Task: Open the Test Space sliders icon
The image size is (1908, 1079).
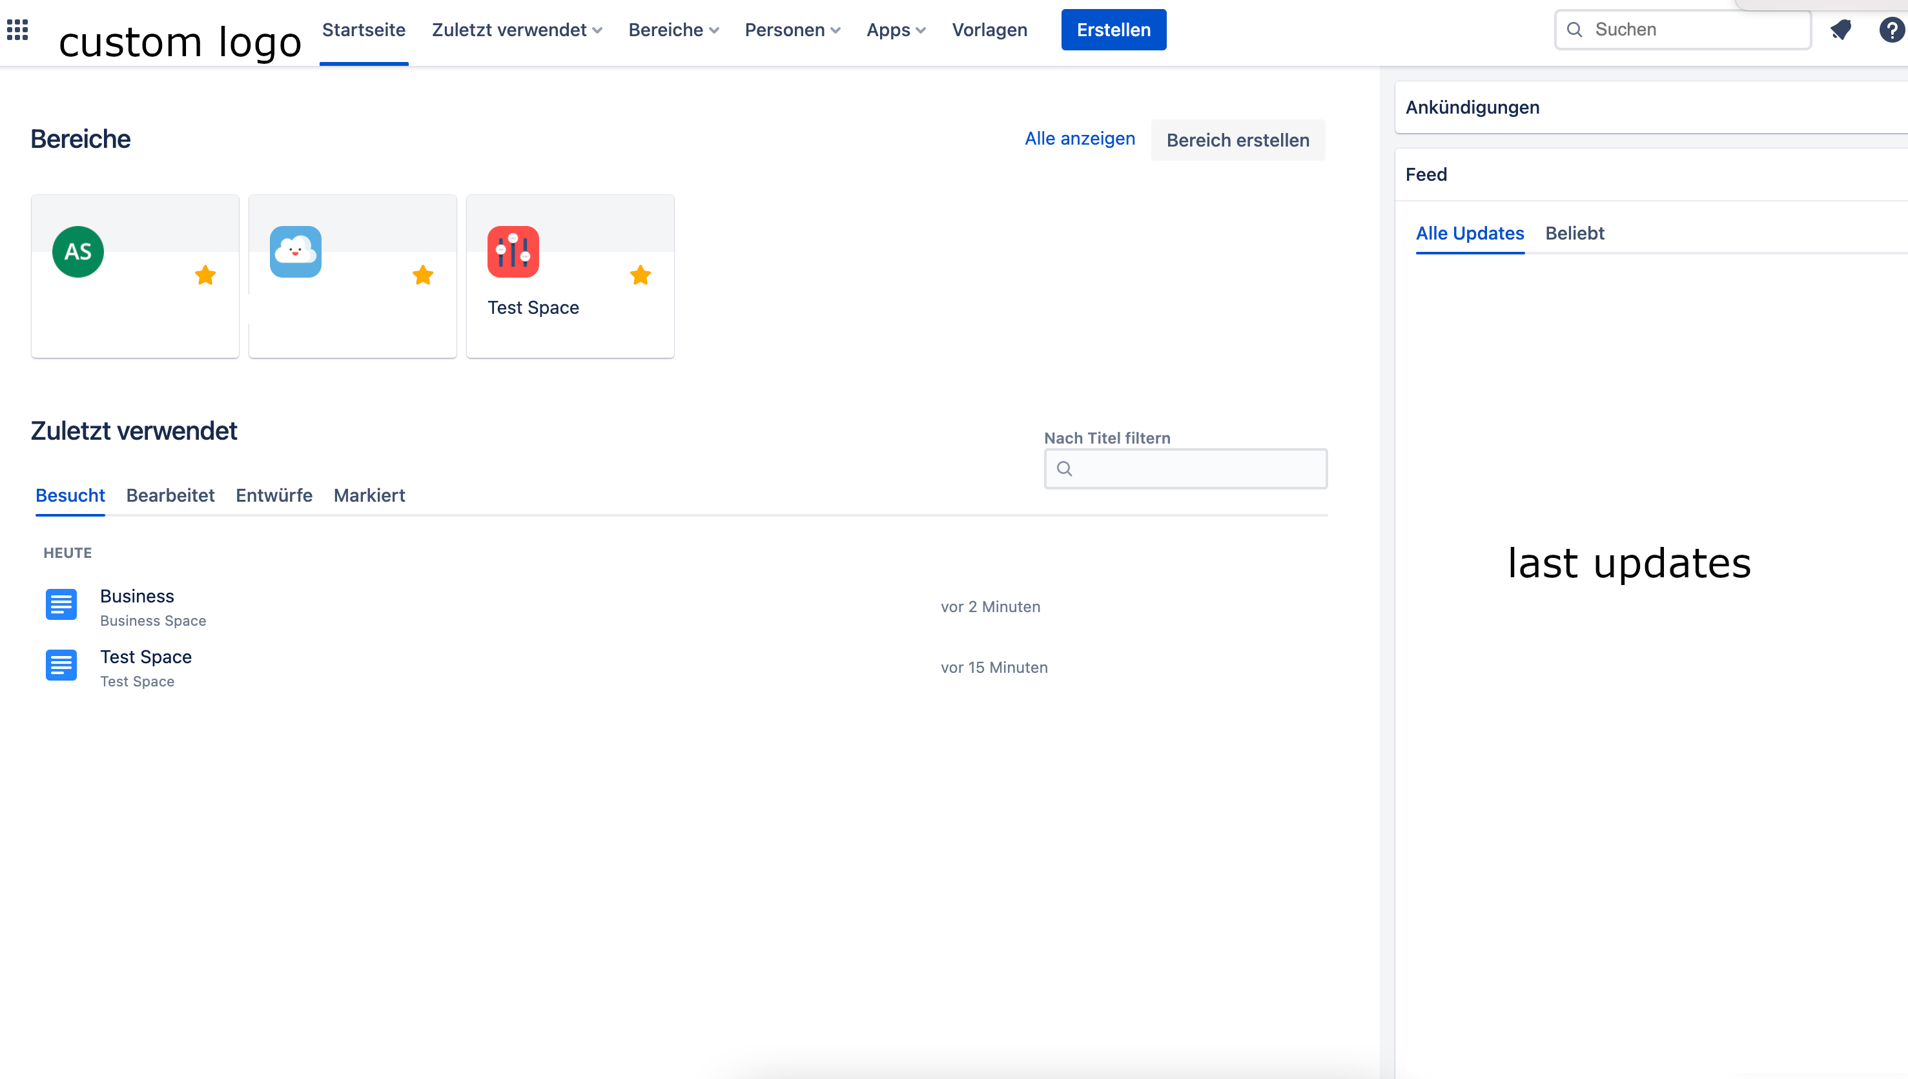Action: click(513, 252)
